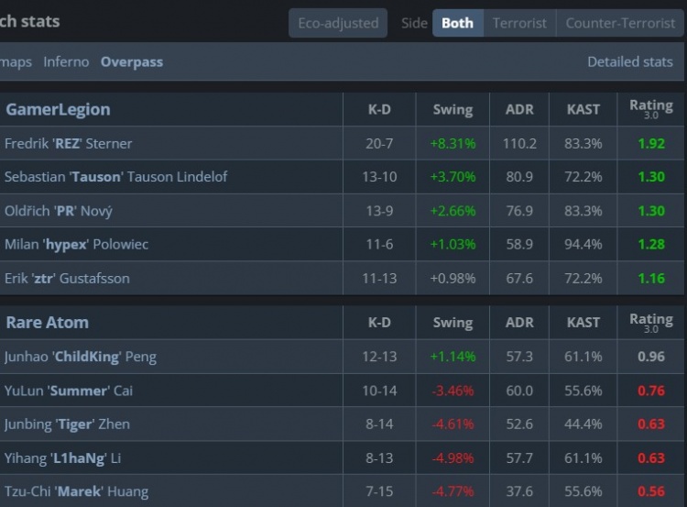
Task: Select the Overpass map tab
Action: pyautogui.click(x=132, y=62)
